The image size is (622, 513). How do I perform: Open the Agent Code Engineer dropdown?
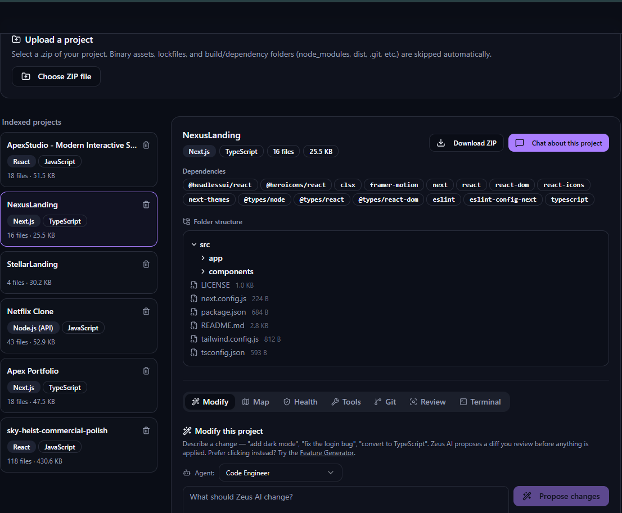tap(281, 473)
